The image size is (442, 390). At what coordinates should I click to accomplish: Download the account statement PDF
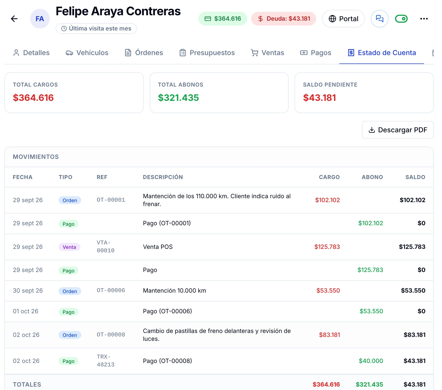pos(398,130)
